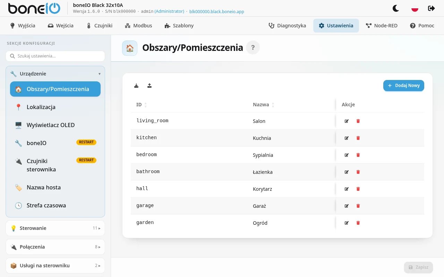Open Wyświetlacz OLED settings

click(55, 125)
